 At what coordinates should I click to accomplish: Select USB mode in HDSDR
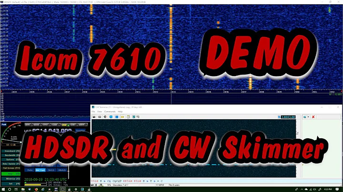pyautogui.click(x=65, y=125)
